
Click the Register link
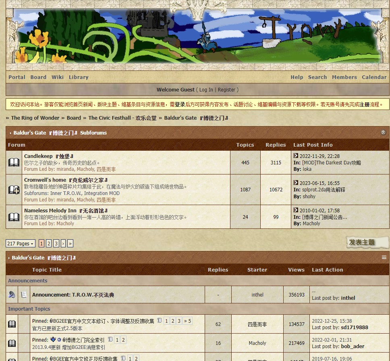point(226,90)
